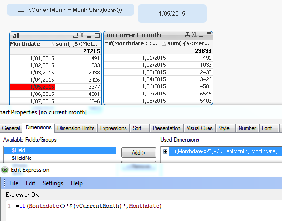Print the 'all' chart via printer icon

[76, 35]
